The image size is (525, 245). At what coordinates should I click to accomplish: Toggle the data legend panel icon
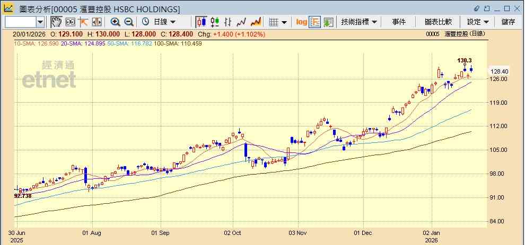[x=314, y=22]
